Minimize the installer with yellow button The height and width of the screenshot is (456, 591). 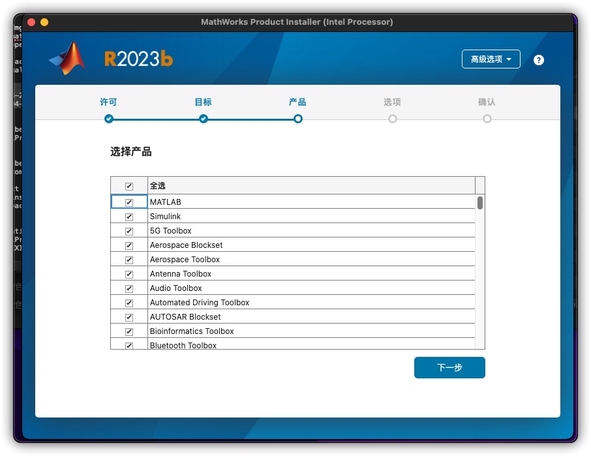pos(44,22)
